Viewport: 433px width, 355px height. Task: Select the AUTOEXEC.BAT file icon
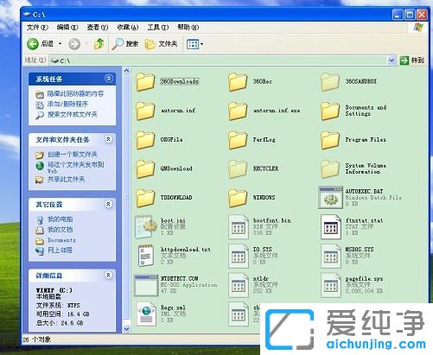(x=330, y=198)
